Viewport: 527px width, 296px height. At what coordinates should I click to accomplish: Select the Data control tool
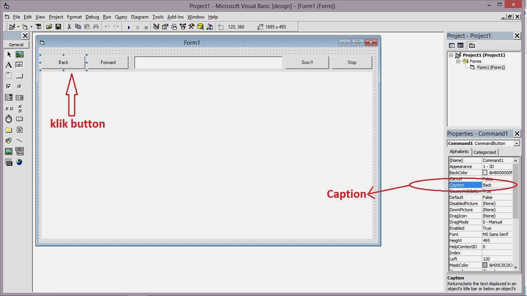click(19, 151)
